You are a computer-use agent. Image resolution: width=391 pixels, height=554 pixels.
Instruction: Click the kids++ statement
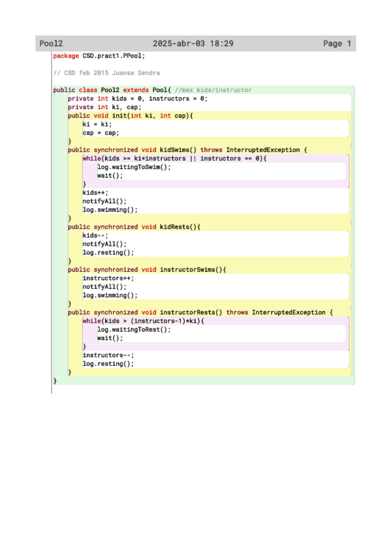[x=95, y=193]
